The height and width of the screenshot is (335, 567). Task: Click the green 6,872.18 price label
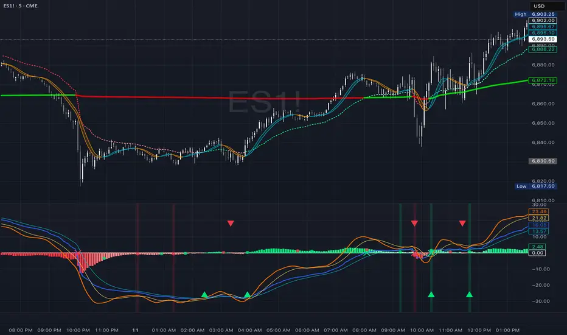coord(543,80)
